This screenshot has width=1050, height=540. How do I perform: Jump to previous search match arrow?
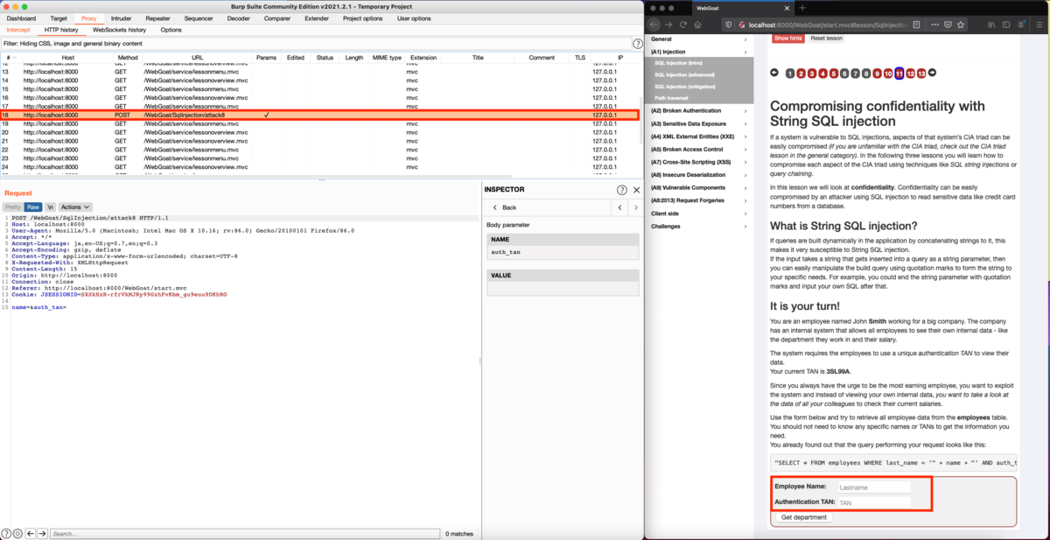(30, 533)
